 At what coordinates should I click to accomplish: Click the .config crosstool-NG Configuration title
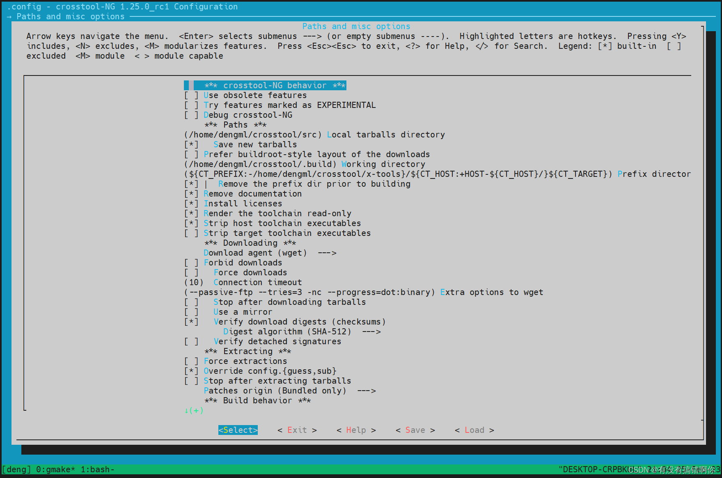(x=122, y=7)
